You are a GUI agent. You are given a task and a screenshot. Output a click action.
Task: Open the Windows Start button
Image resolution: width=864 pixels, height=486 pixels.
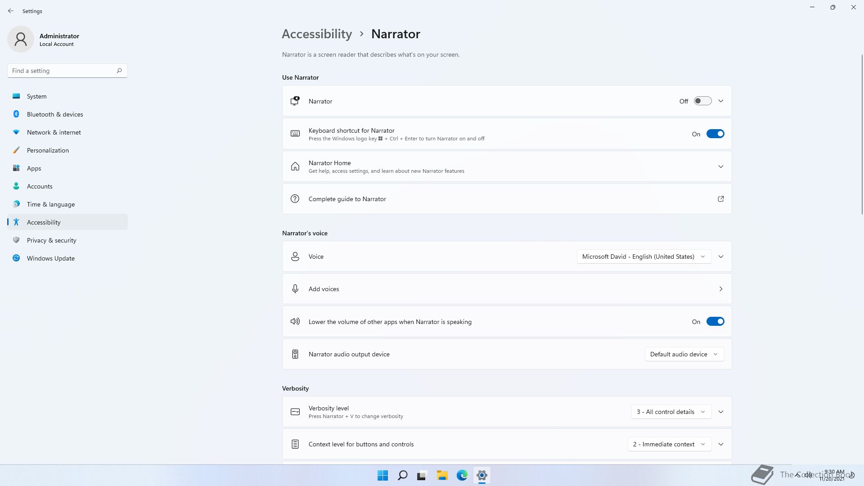pos(382,475)
